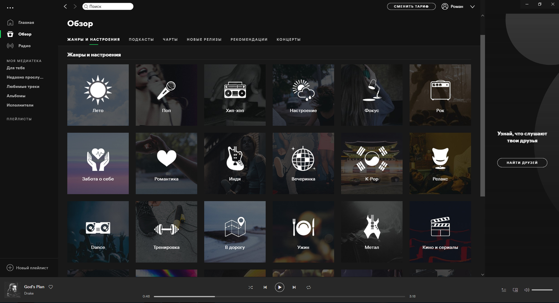Click the track progress bar
This screenshot has width=559, height=303.
[279, 296]
